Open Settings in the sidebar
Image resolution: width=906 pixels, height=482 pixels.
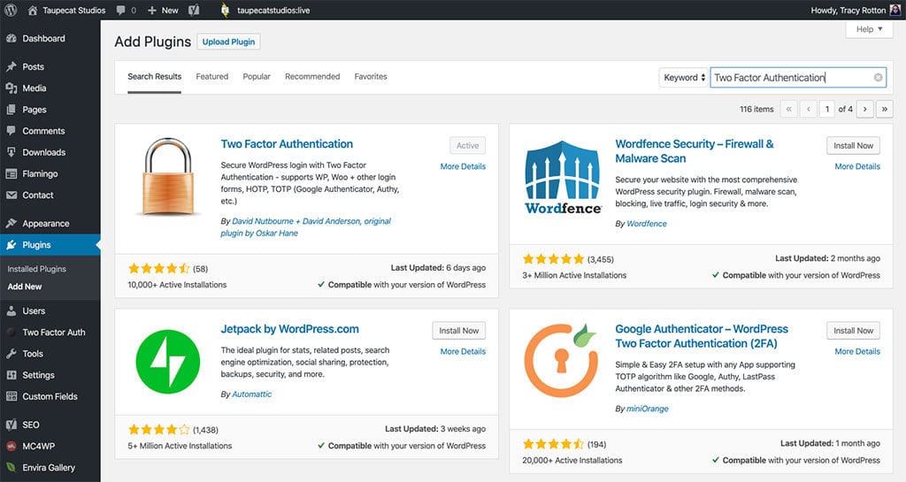coord(50,375)
